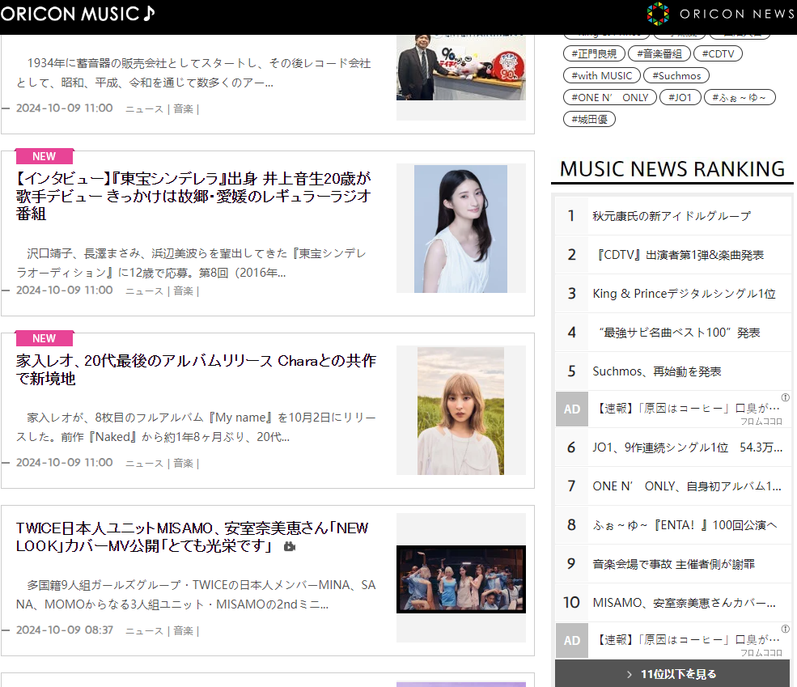
Task: Open rank 3 King & Prince digital single story
Action: pos(684,294)
